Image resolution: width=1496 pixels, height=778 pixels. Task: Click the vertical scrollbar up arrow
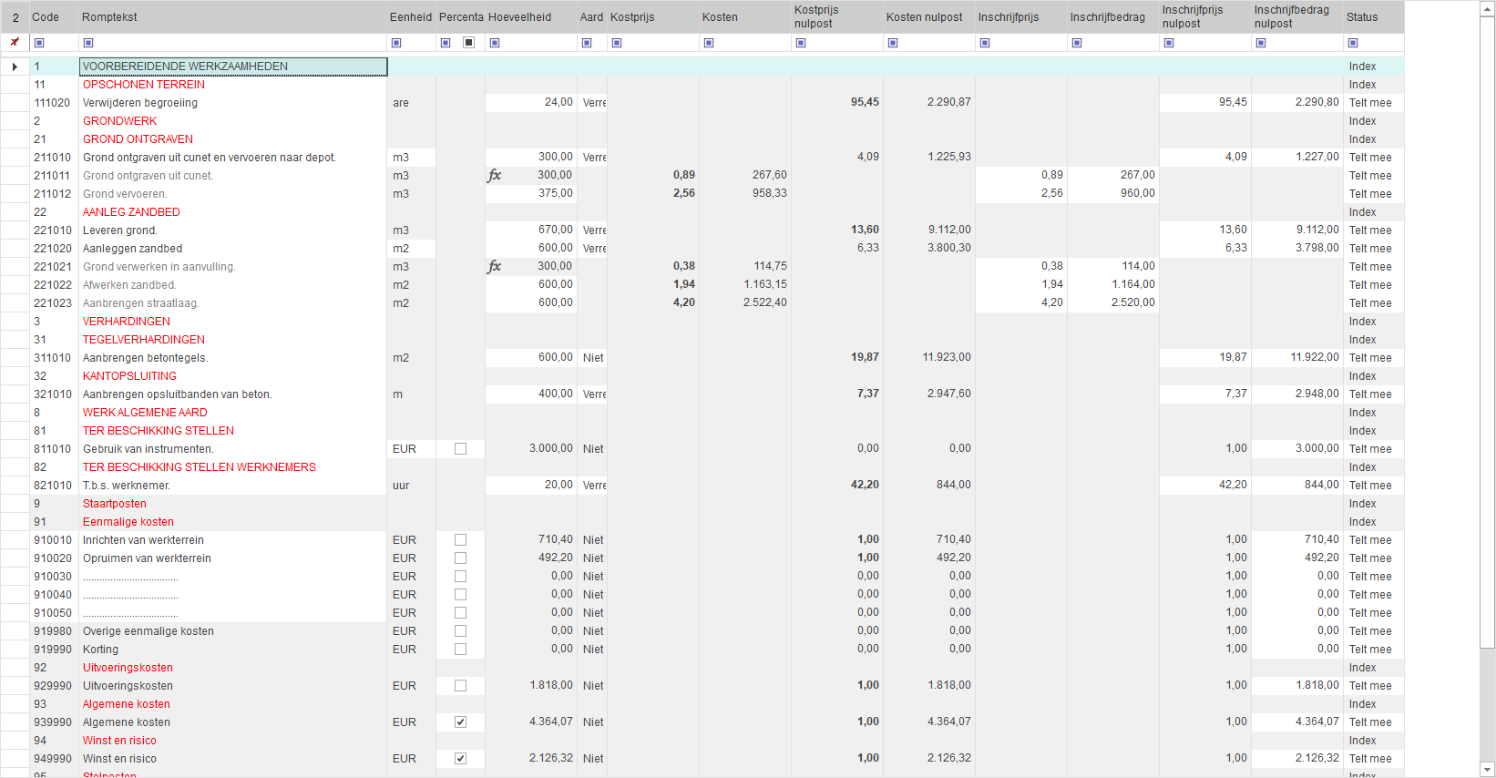pyautogui.click(x=1487, y=8)
